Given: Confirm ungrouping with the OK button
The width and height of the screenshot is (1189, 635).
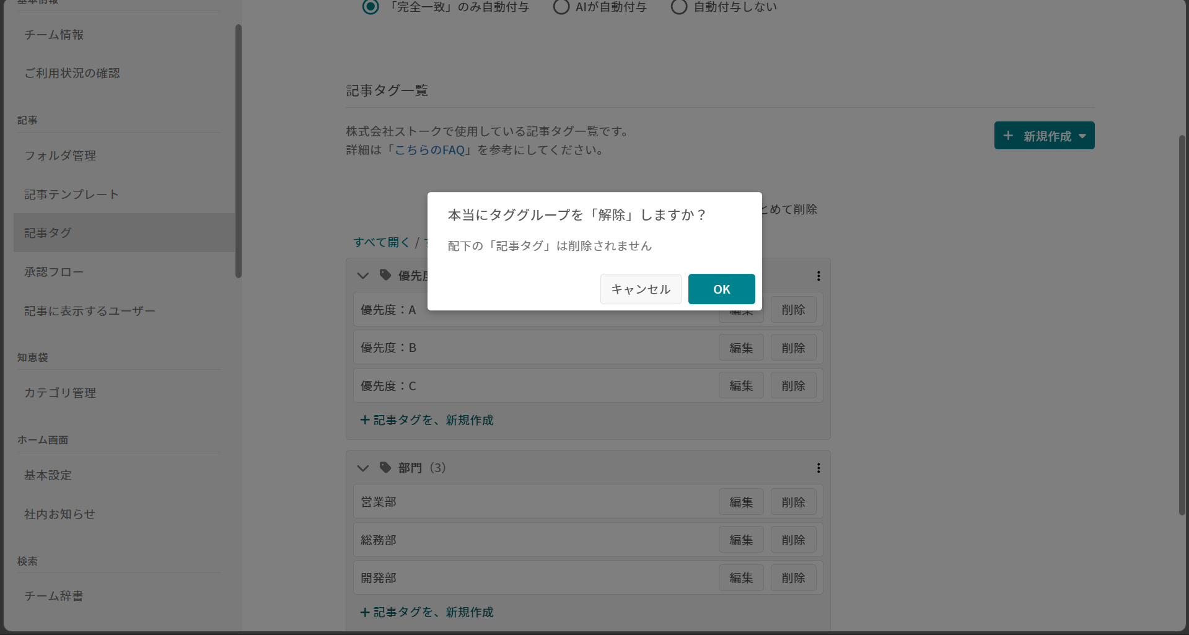Looking at the screenshot, I should click(x=721, y=289).
